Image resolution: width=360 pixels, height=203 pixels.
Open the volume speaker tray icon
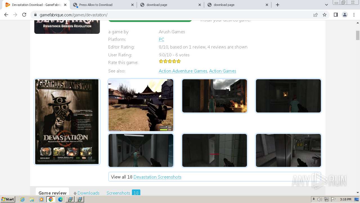click(x=320, y=199)
